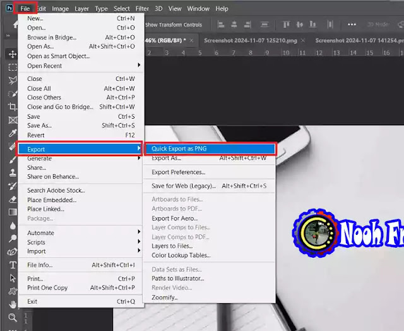The image size is (404, 331).
Task: Select the History Brush tool
Action: pyautogui.click(x=13, y=186)
